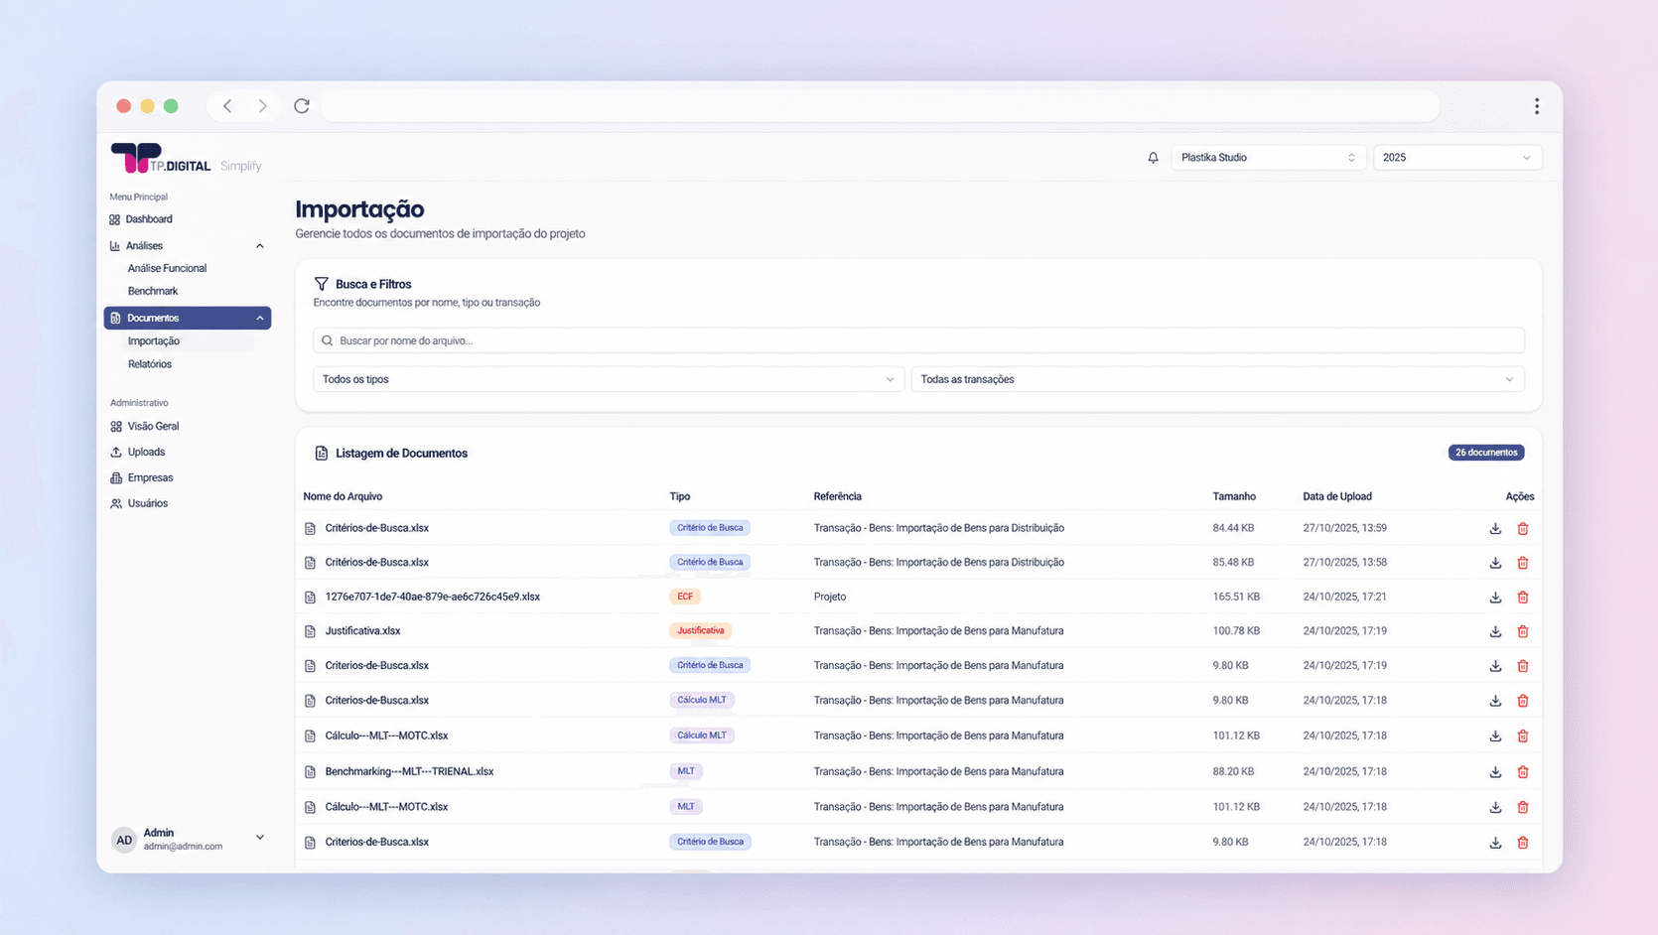Image resolution: width=1658 pixels, height=935 pixels.
Task: Open Relatórios under Documentos
Action: 150,364
